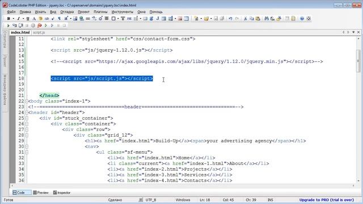Click the closing head tag on line 21
The image size is (363, 204).
coord(49,95)
